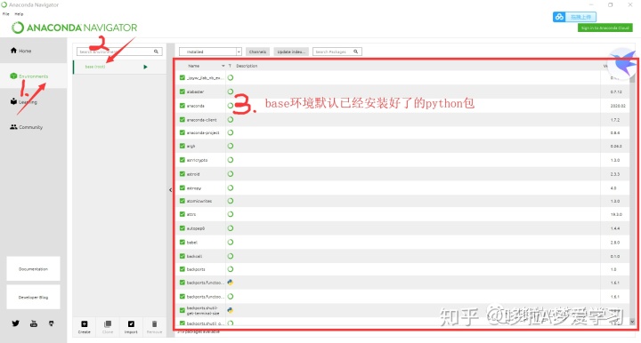Open the Installed packages filter dropdown
This screenshot has height=343, width=641.
(x=210, y=52)
